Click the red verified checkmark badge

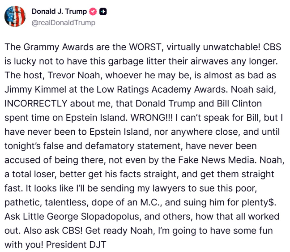pos(93,12)
